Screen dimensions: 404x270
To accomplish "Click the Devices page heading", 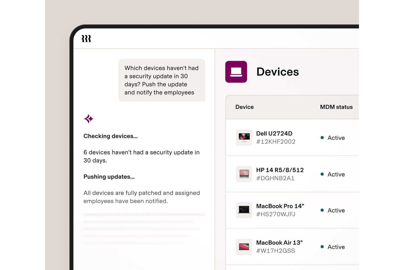I will tap(278, 72).
